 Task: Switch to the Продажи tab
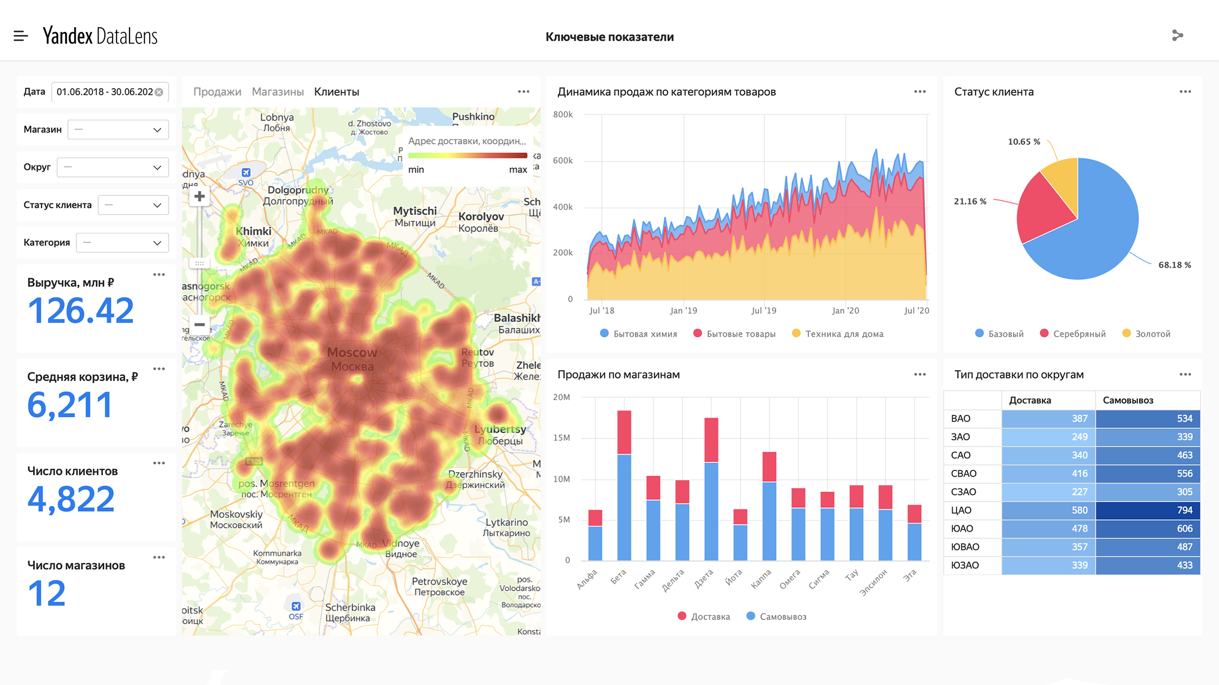coord(217,92)
